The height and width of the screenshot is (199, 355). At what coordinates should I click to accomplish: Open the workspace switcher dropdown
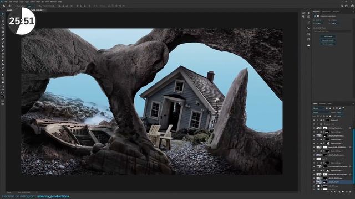coord(347,6)
